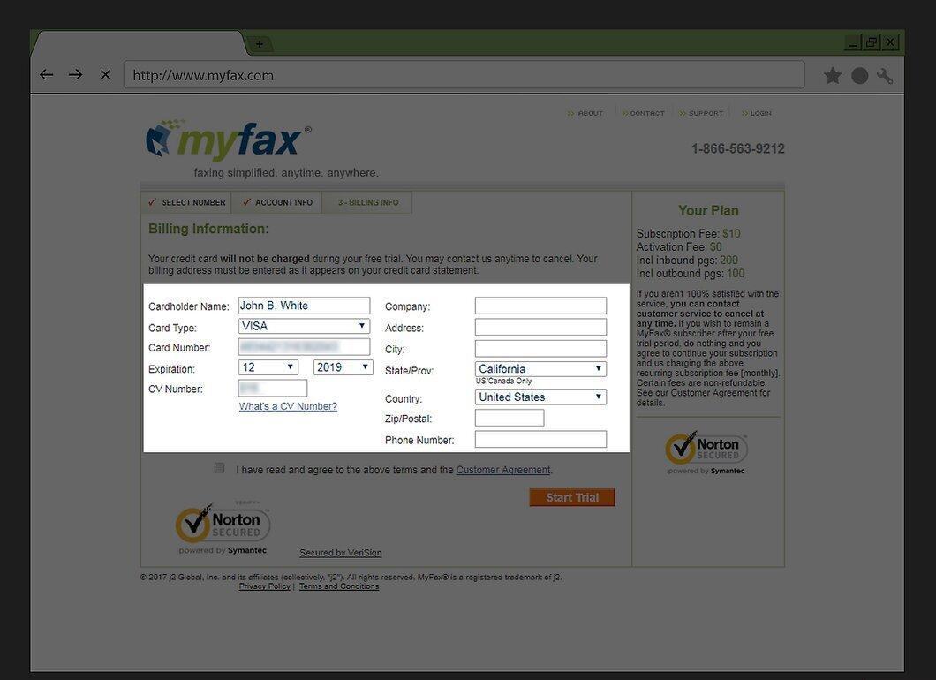936x680 pixels.
Task: Click the Subscription Fee $10 text
Action: point(688,233)
